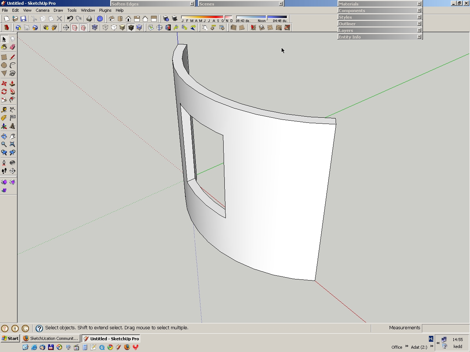Open the Tools menu

72,10
